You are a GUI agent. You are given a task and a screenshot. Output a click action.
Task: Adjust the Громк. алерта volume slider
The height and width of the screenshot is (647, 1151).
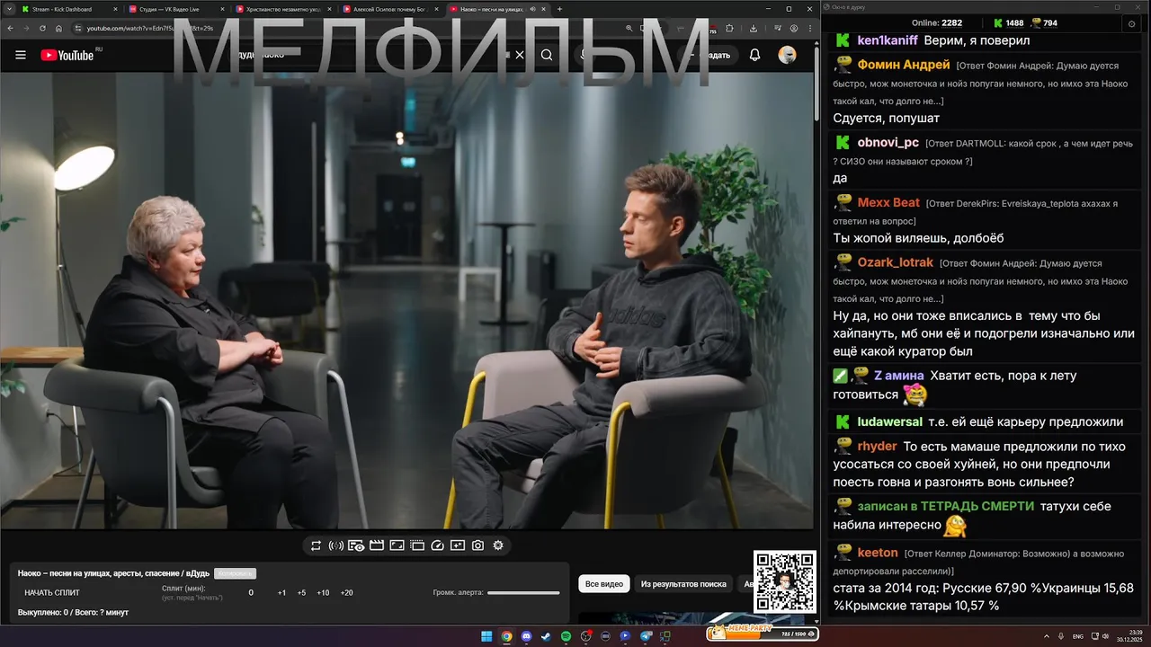(523, 592)
